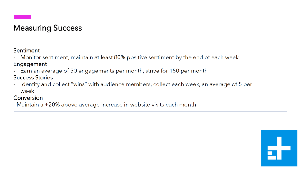Click the blue plus logo icon
301x169 pixels.
coord(279,148)
